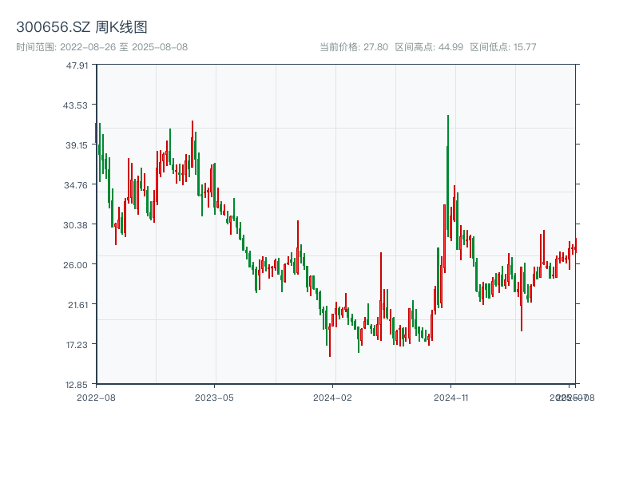Click the 300656.SZ 周K线图 chart title

pos(81,27)
